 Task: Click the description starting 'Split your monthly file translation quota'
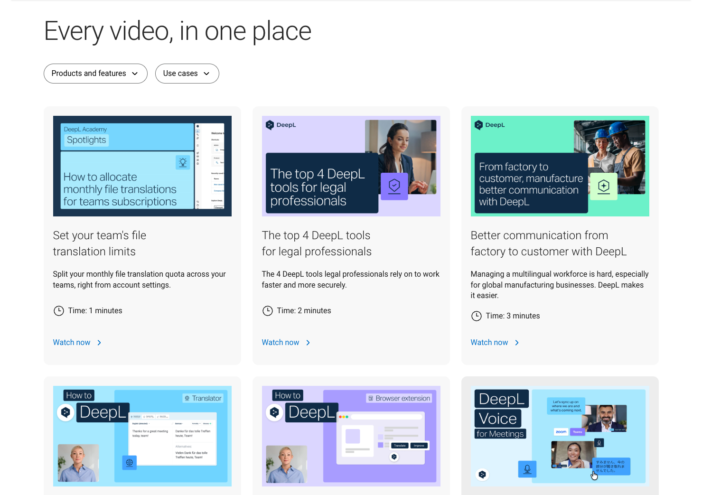pos(140,280)
